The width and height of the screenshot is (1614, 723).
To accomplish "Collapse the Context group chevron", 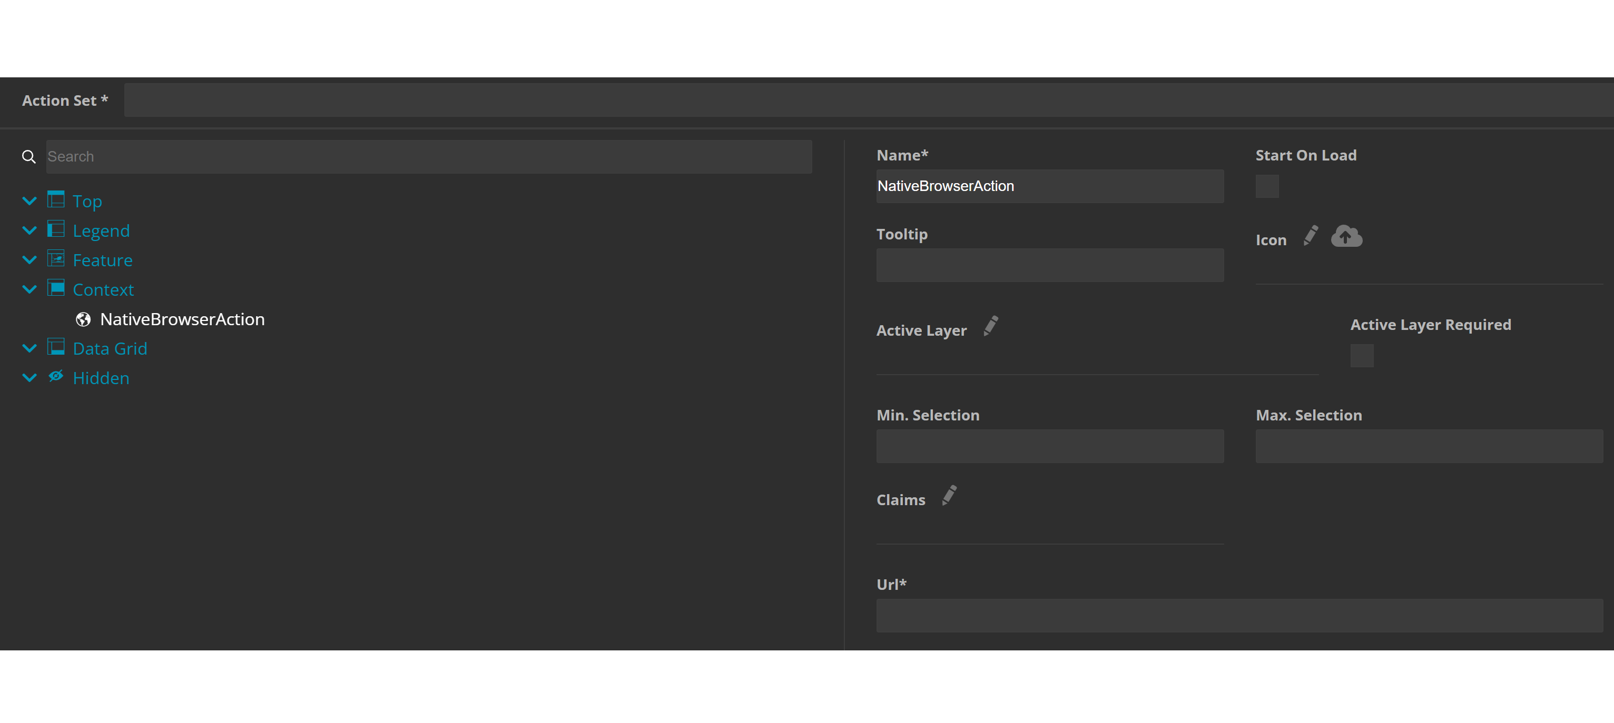I will (29, 289).
